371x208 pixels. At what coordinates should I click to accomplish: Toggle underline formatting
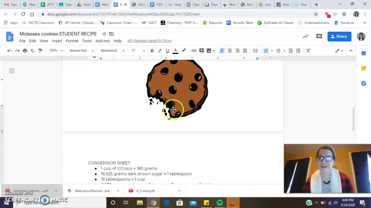coord(167,51)
